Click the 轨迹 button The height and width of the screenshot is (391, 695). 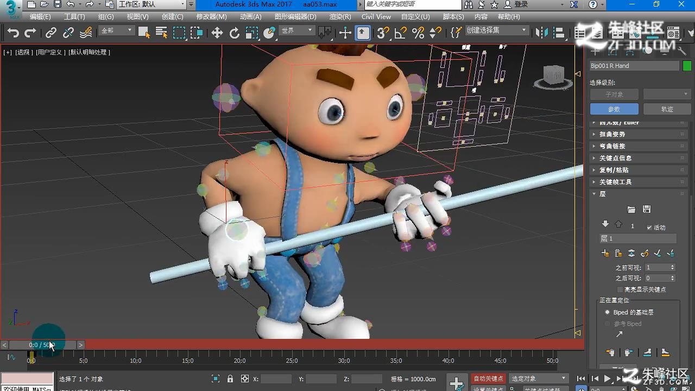pos(667,109)
